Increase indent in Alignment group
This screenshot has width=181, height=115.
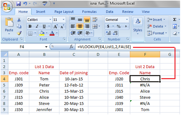point(80,33)
